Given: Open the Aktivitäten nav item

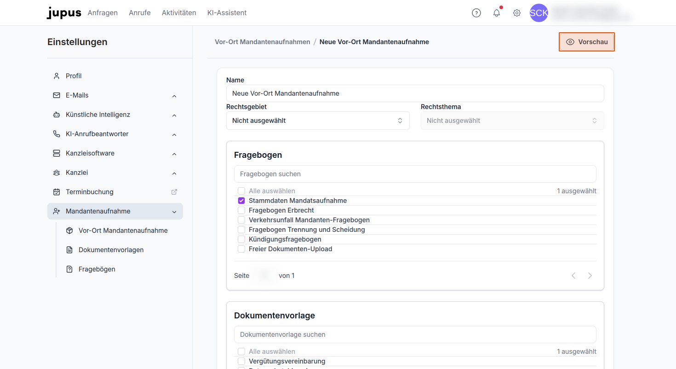Looking at the screenshot, I should click(x=179, y=13).
